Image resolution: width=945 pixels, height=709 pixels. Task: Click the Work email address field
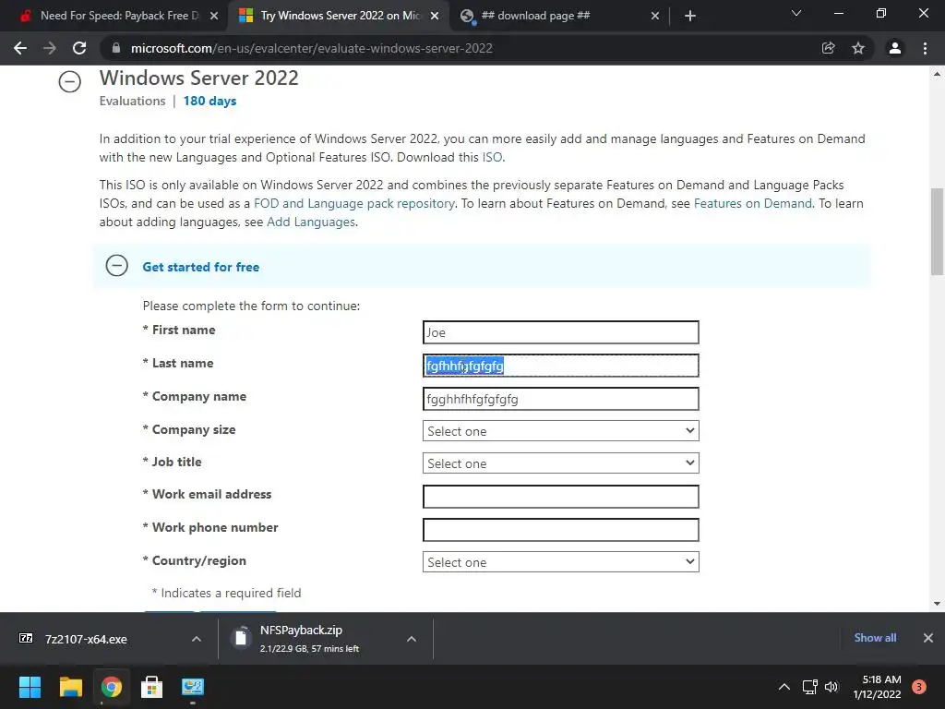coord(560,497)
